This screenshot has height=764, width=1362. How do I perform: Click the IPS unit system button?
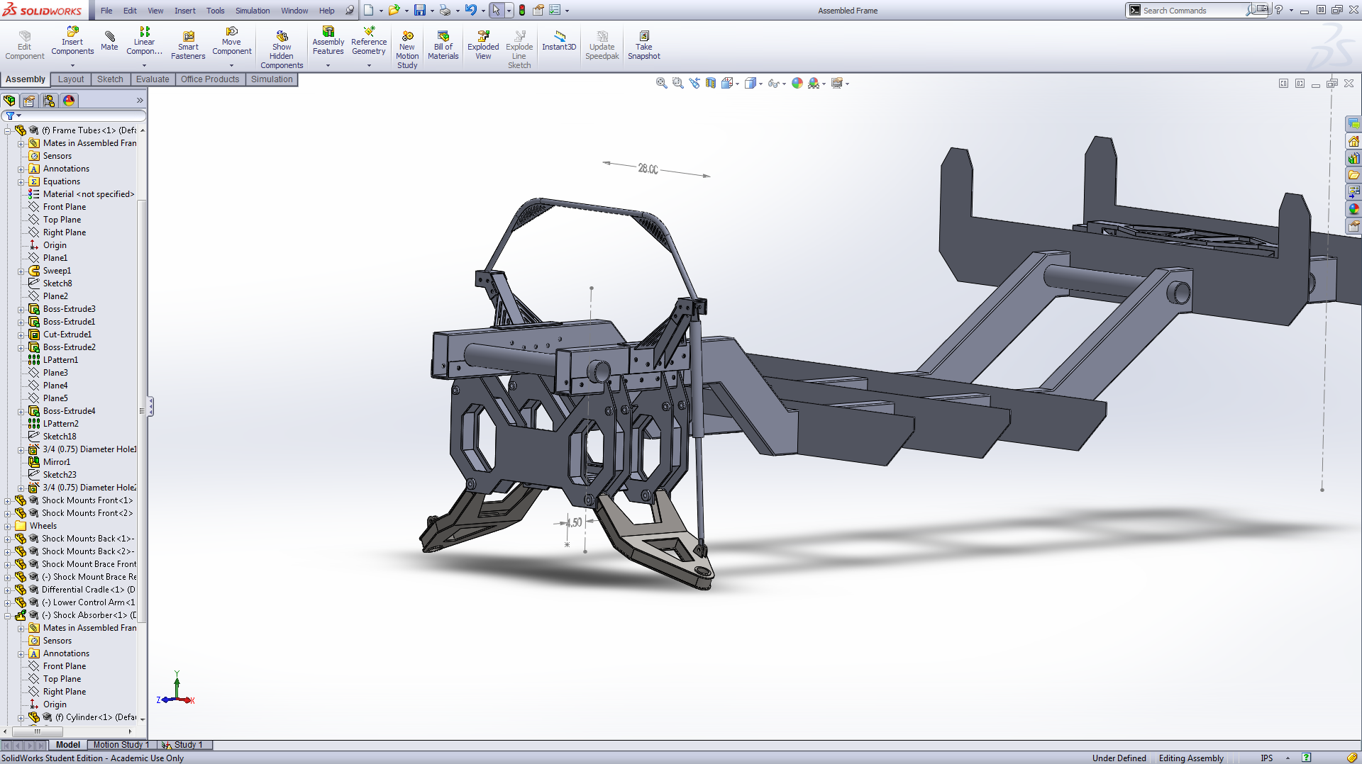click(1266, 758)
